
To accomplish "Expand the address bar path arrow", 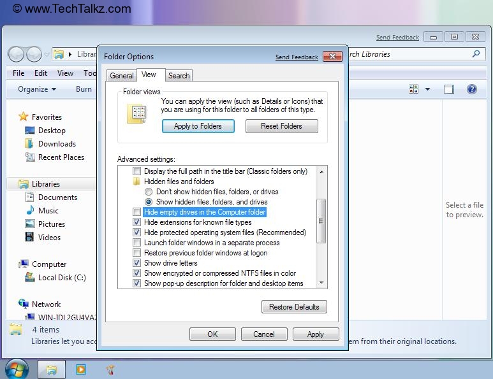I will point(70,54).
